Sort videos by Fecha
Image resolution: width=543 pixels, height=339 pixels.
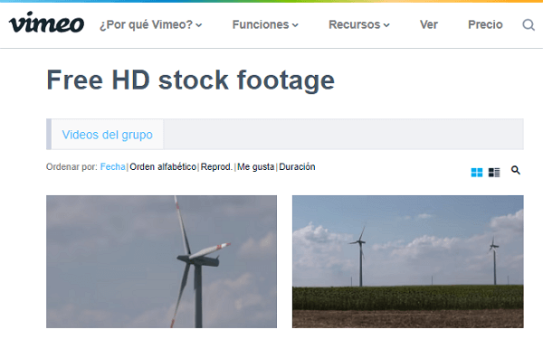[112, 166]
